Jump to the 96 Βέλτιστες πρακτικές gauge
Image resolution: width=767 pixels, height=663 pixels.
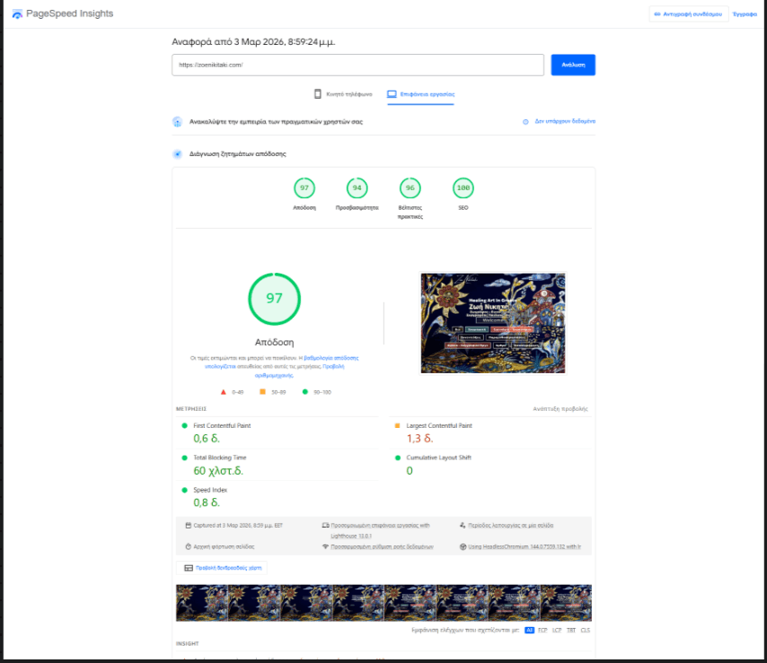click(410, 188)
